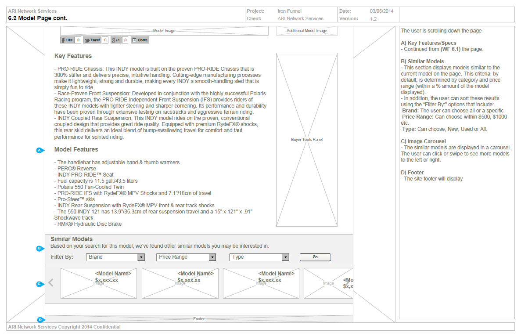
Task: Click the Share button under the model image
Action: [140, 40]
